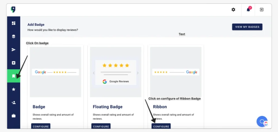This screenshot has width=278, height=132.
Task: Click the Floating Badge preview thumbnail
Action: pos(116,72)
